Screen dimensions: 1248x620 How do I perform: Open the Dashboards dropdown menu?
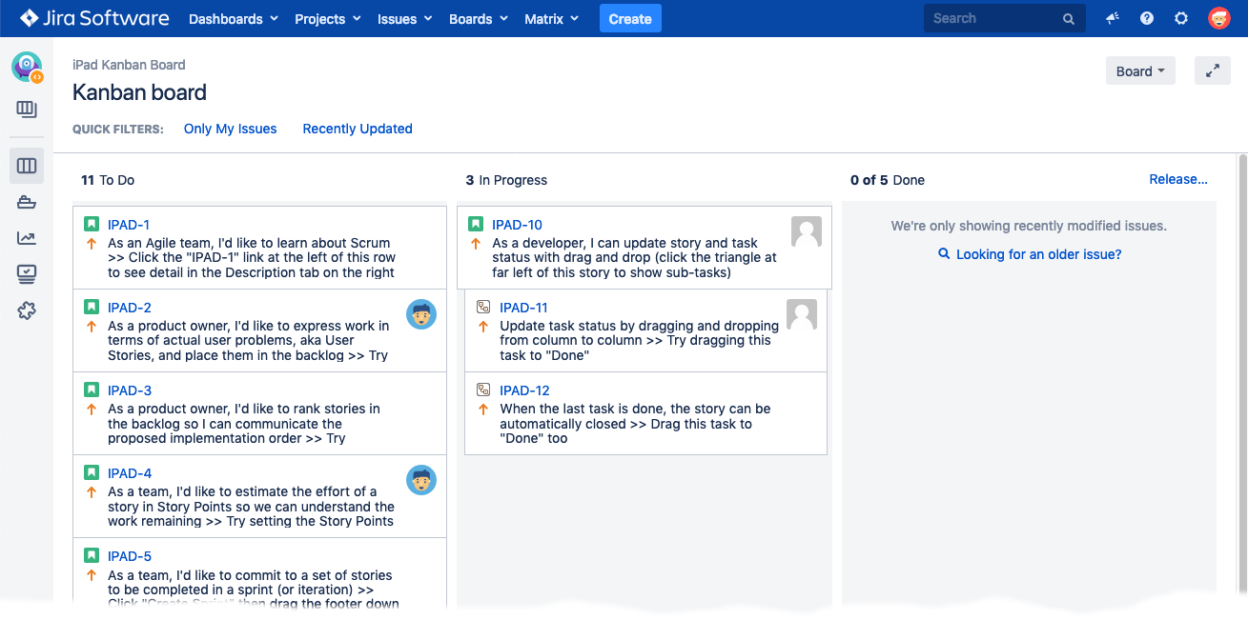(234, 19)
